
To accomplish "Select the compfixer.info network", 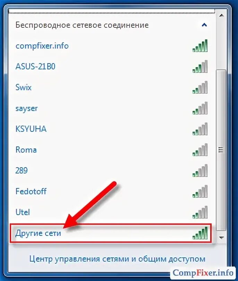I will [x=111, y=46].
